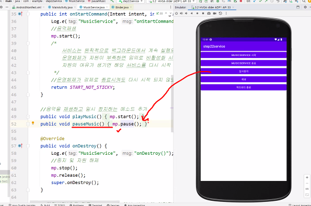Tap emulator Back triangle button
311x206 pixels.
192,13
